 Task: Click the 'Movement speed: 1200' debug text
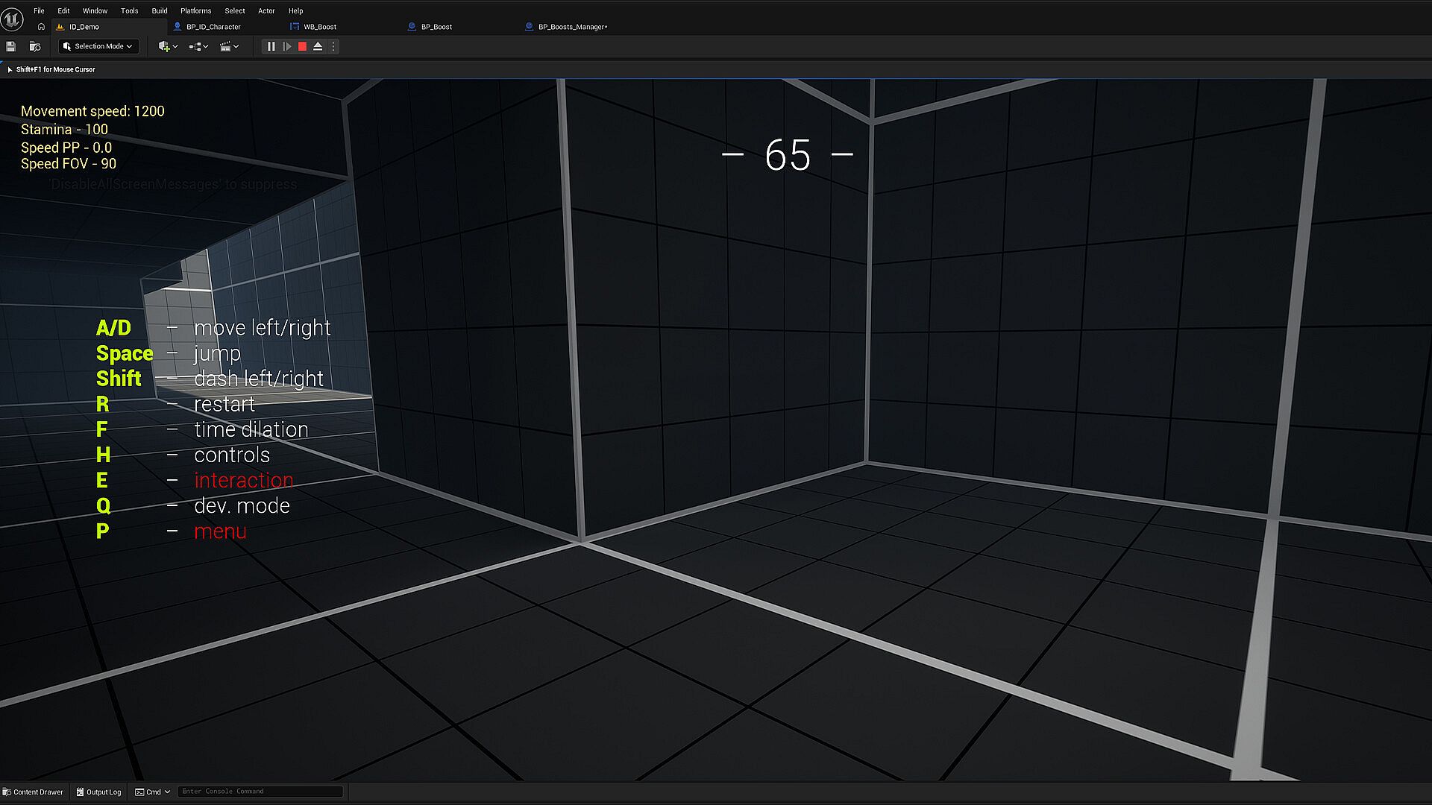point(92,111)
